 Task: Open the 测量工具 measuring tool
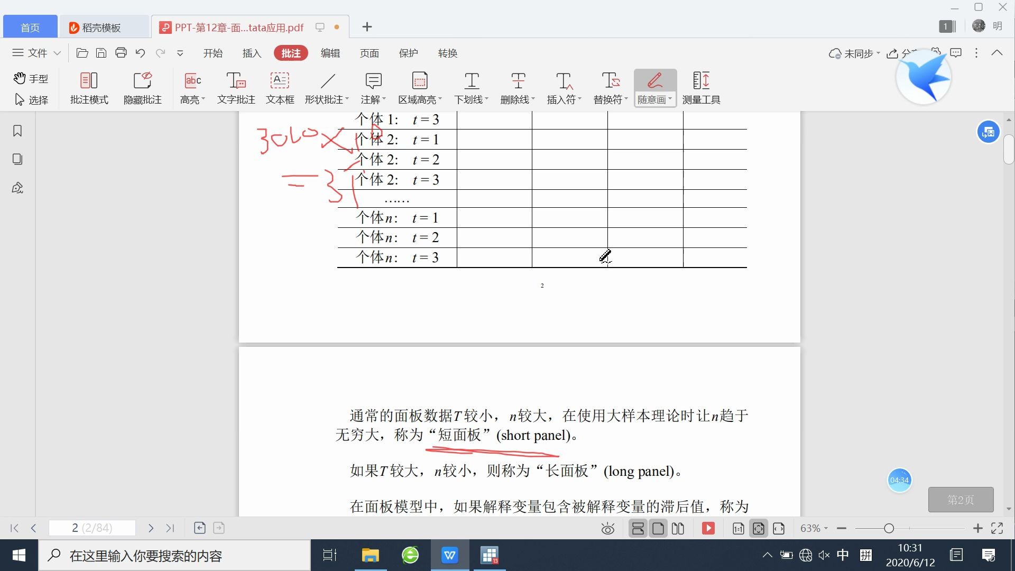point(702,87)
